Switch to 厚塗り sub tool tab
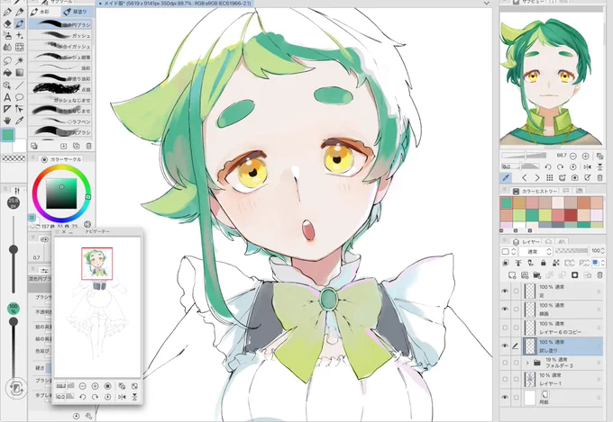The image size is (613, 422). click(77, 12)
